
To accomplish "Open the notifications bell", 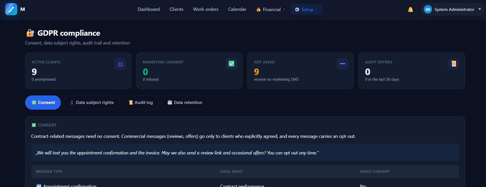I will pos(410,10).
